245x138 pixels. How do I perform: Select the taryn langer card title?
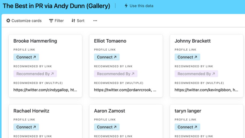click(188, 111)
